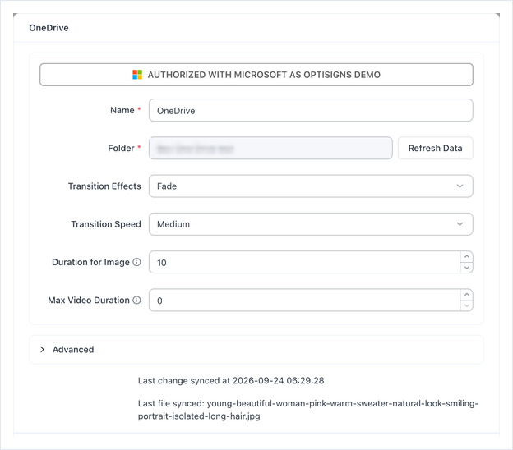The width and height of the screenshot is (513, 450).
Task: Click the Microsoft logo icon in the authorization button
Action: (x=137, y=75)
